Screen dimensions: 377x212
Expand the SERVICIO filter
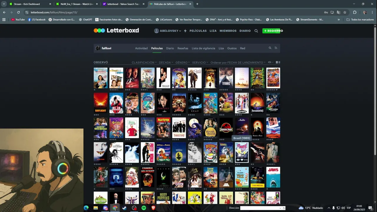point(200,62)
